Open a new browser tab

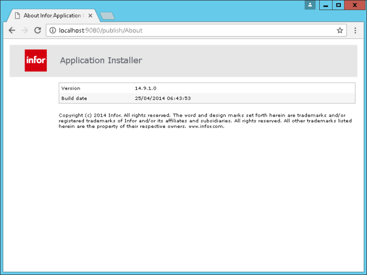(x=107, y=16)
